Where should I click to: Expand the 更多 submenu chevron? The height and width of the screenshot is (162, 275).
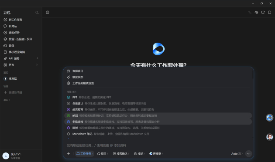(37, 65)
